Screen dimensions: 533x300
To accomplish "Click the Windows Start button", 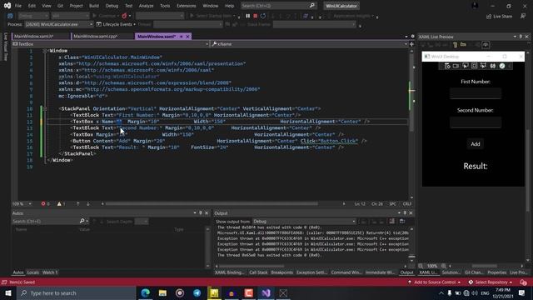I will coord(7,292).
